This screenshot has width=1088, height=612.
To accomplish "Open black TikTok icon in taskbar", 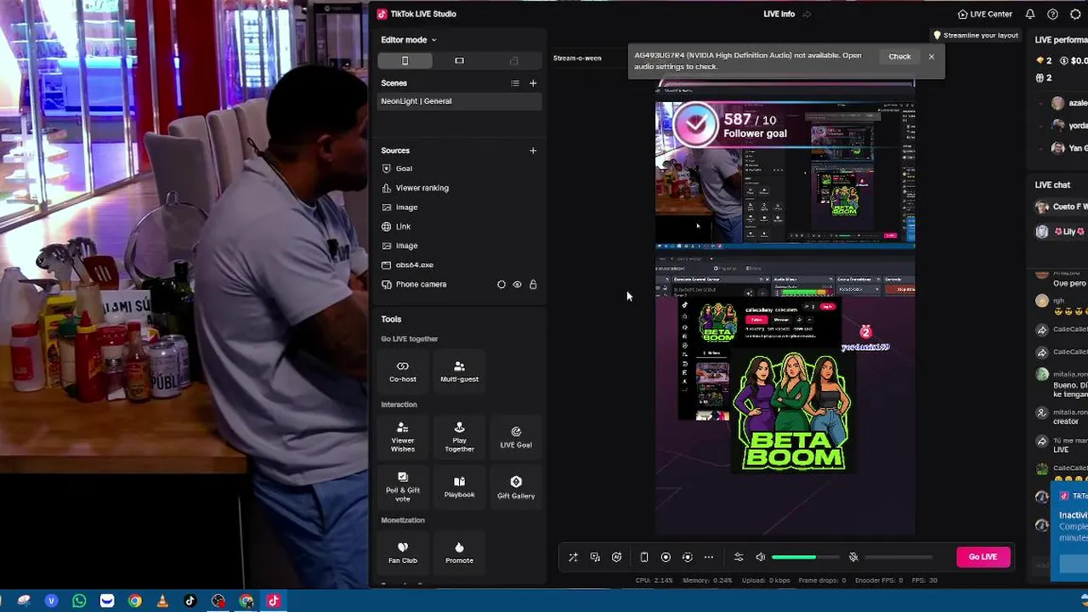I will [x=190, y=601].
